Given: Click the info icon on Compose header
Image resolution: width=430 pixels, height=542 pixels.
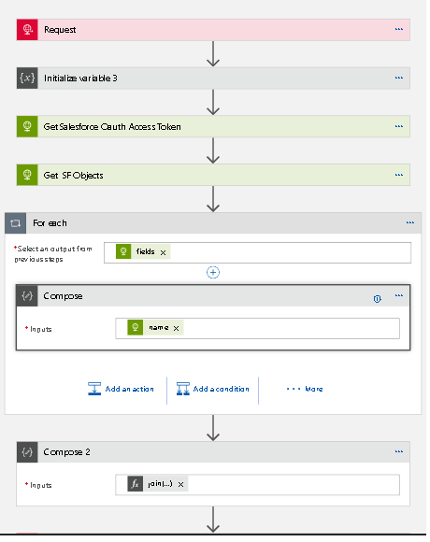Looking at the screenshot, I should click(377, 299).
